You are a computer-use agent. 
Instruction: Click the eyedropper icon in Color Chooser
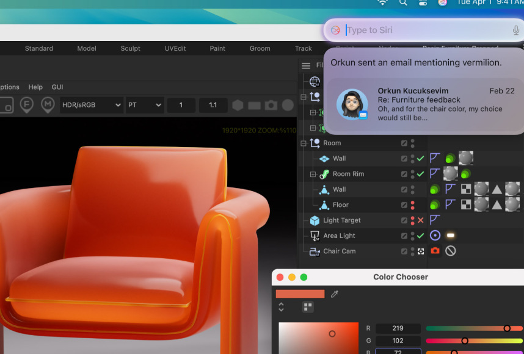click(x=334, y=294)
